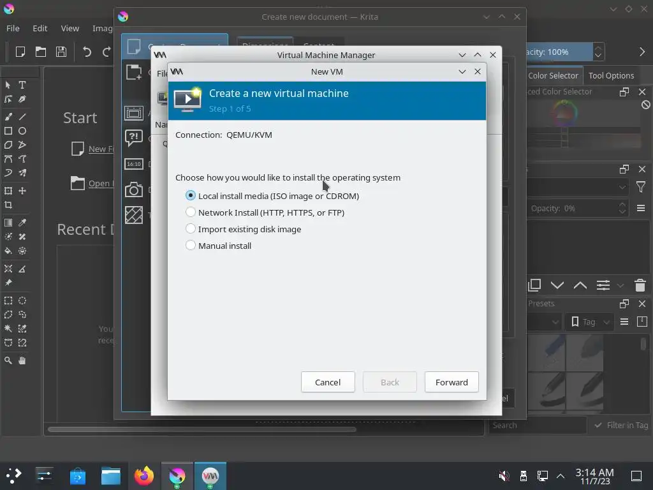653x490 pixels.
Task: Select the Rectangle tool
Action: pyautogui.click(x=8, y=131)
